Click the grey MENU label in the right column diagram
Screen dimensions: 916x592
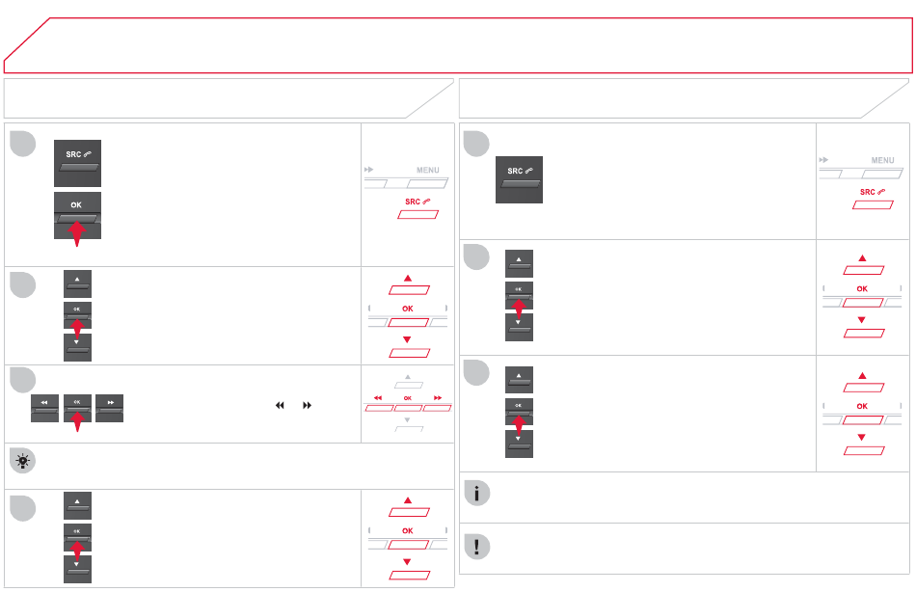coord(882,160)
